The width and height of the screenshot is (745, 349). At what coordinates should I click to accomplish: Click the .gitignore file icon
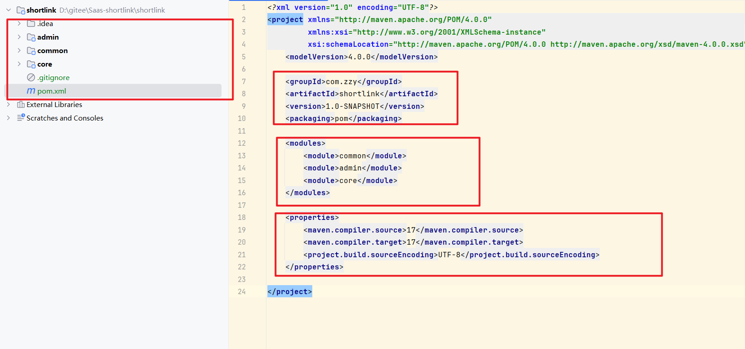pos(31,77)
